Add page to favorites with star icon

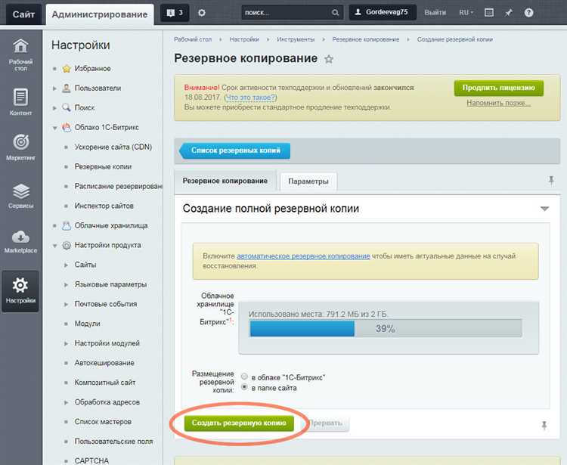click(x=329, y=59)
